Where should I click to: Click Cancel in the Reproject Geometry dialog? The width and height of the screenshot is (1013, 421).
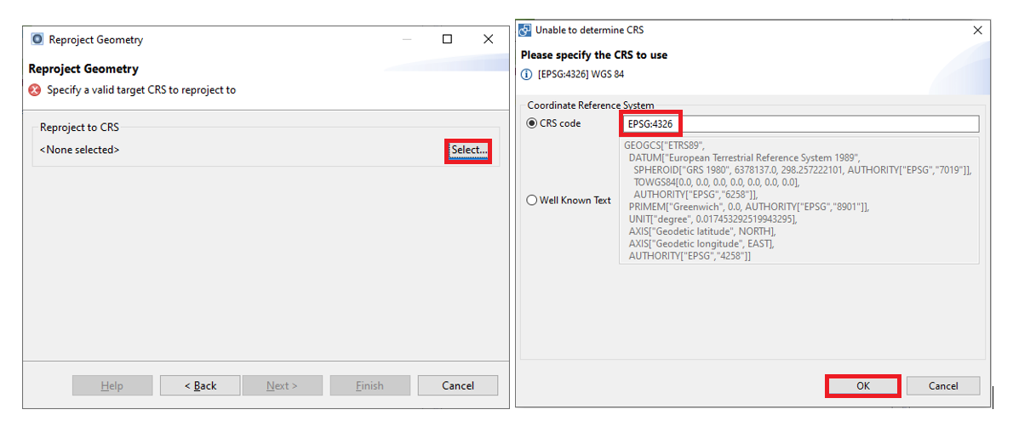(458, 385)
